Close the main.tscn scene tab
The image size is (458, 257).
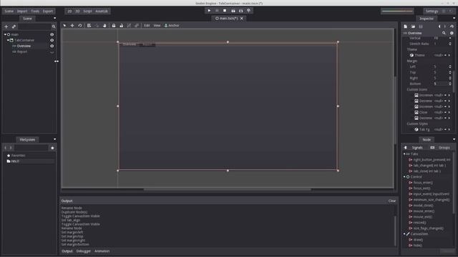(x=242, y=18)
